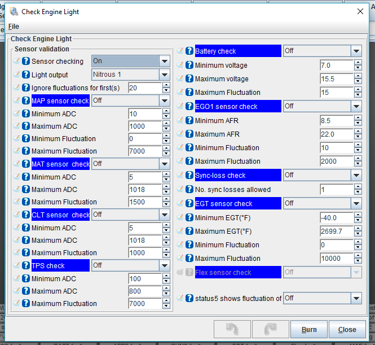This screenshot has width=375, height=345.
Task: Increase Ignore fluctuations for first(s) value
Action: coord(166,85)
